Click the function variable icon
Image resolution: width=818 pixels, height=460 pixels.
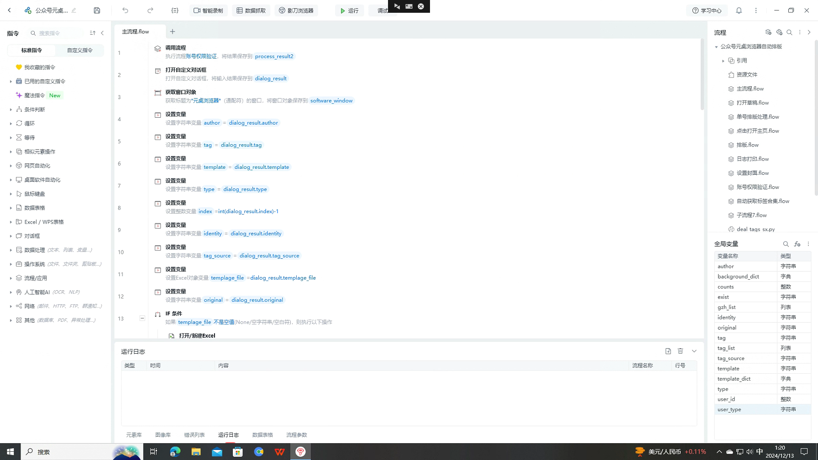[797, 244]
